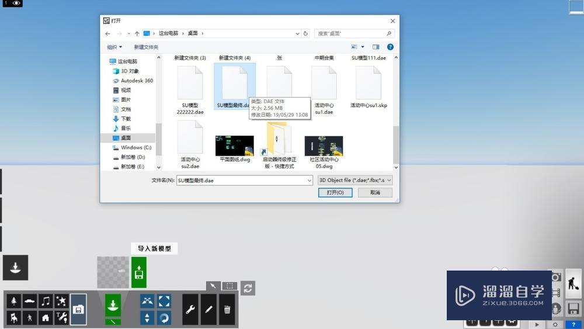The image size is (584, 329).
Task: Click the 取消 cancel button
Action: coord(375,193)
